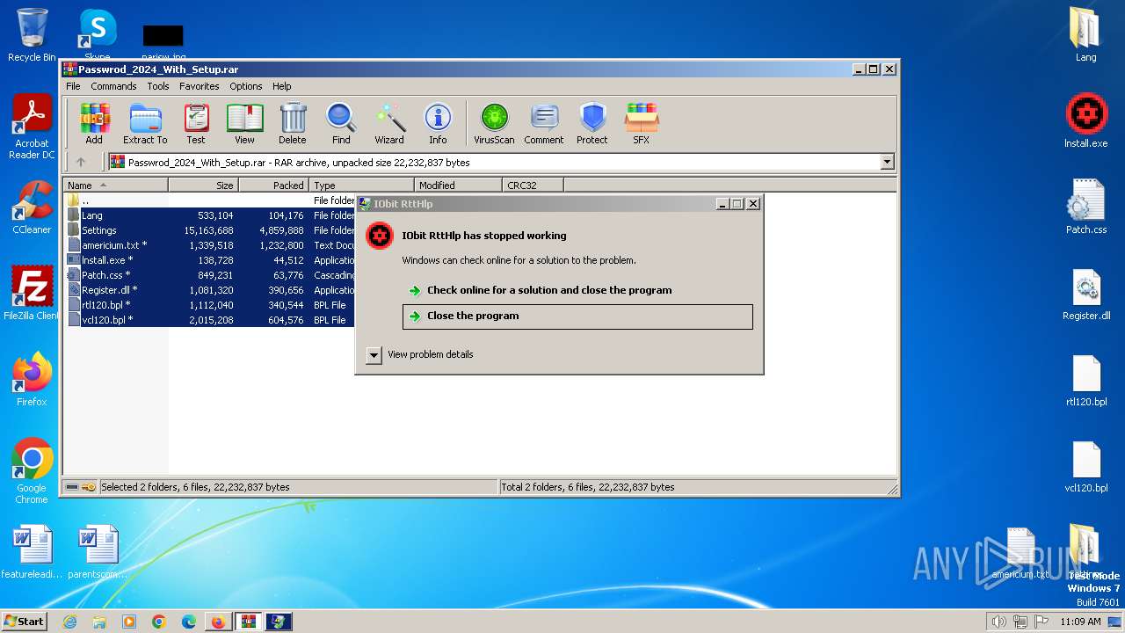Screen dimensions: 1125x633
Task: Click the View toolbar icon
Action: [244, 124]
